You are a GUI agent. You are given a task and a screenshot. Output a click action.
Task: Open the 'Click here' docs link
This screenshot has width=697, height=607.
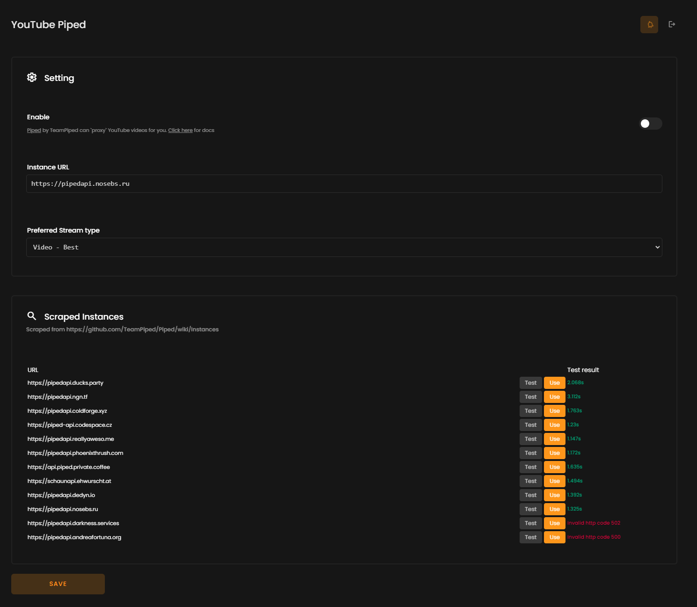click(x=180, y=130)
